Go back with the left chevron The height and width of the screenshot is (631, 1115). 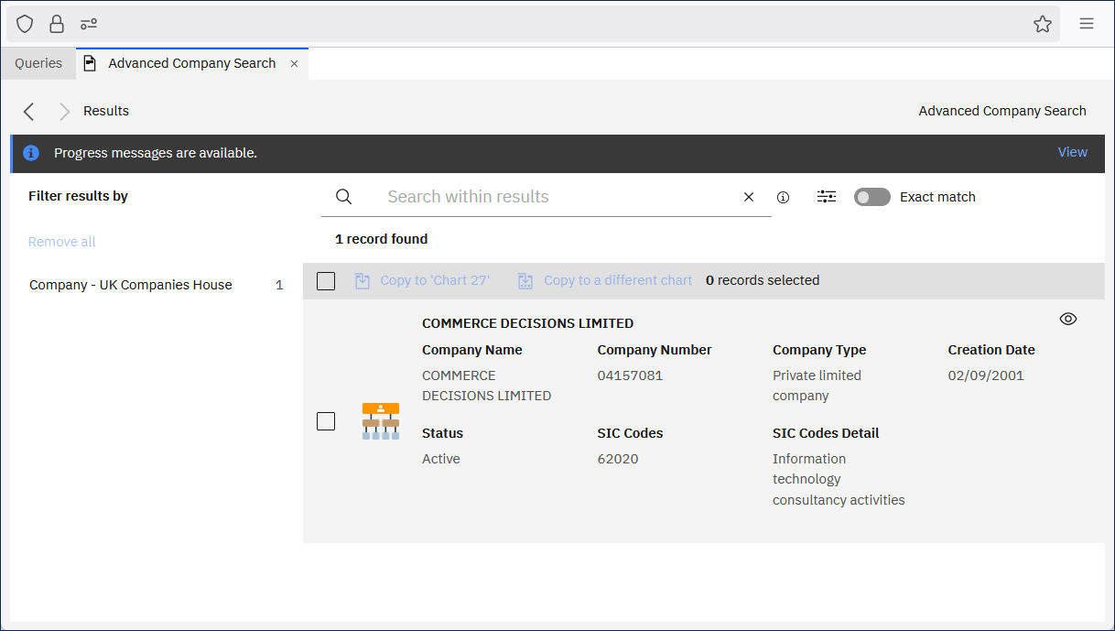[x=29, y=111]
